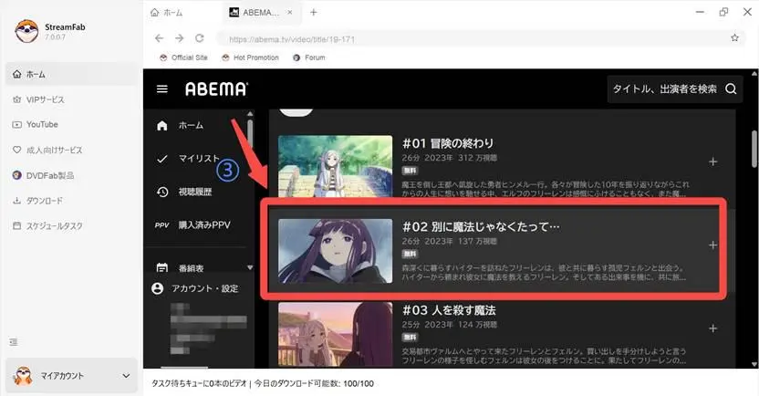Image resolution: width=759 pixels, height=396 pixels.
Task: Click the ABEMA menu scrollbar down arrow
Action: click(250, 267)
